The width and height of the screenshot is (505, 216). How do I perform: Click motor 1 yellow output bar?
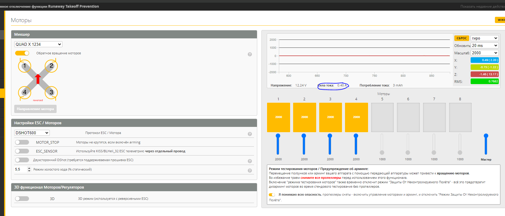tap(279, 117)
